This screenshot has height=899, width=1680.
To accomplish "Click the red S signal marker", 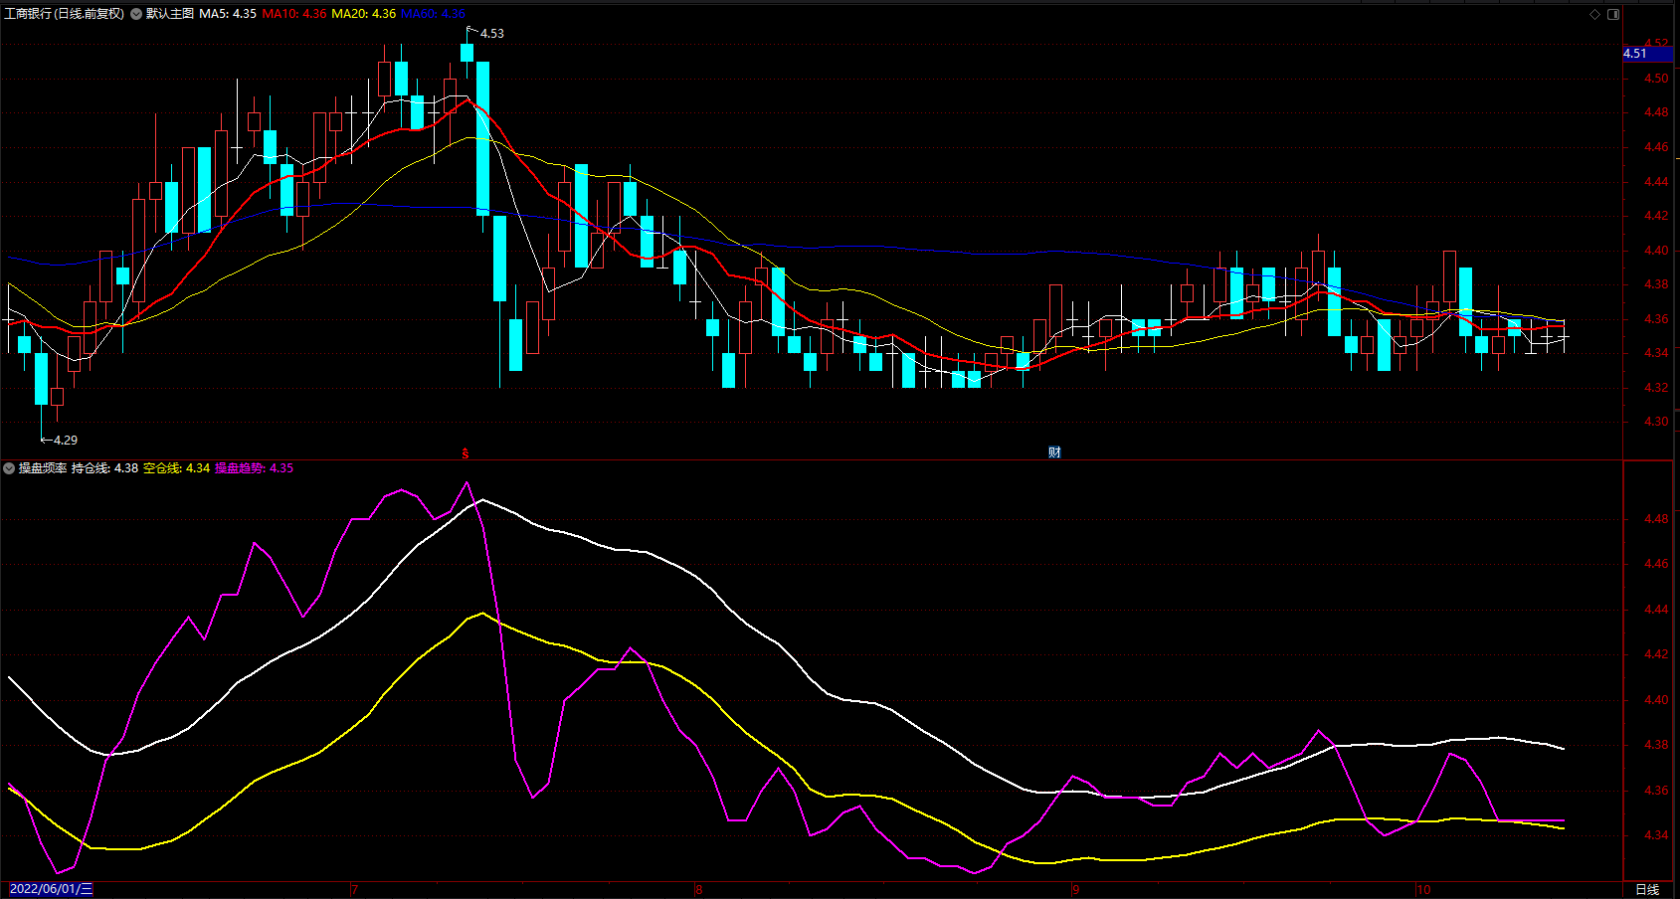I will click(x=466, y=453).
